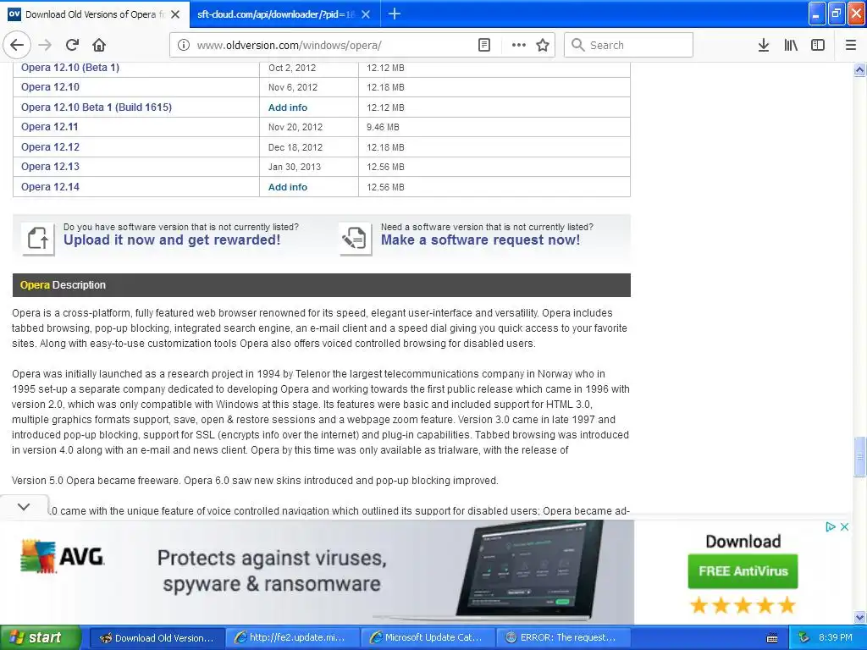Open Opera 12.10 (Beta 1) link

click(x=70, y=68)
